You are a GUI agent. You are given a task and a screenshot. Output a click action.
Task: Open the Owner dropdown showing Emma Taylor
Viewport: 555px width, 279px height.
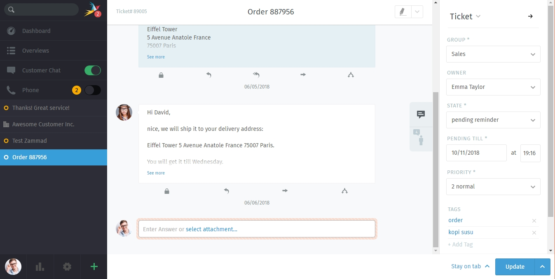point(493,87)
